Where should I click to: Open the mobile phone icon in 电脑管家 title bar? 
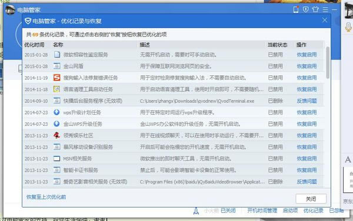tap(296, 9)
